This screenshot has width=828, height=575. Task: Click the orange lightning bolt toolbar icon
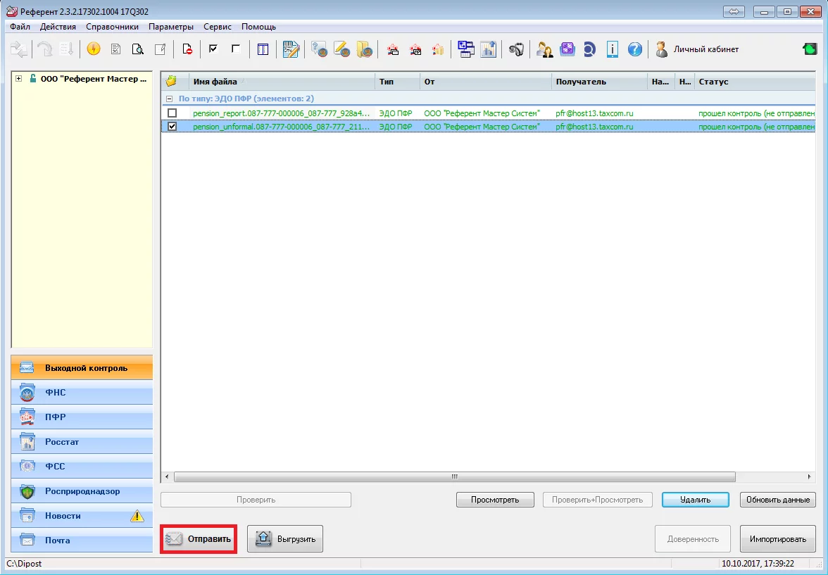(94, 50)
